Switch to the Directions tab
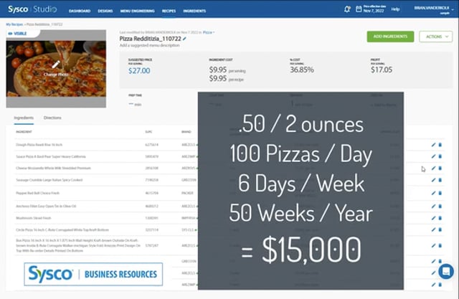459x299 pixels. [x=52, y=118]
